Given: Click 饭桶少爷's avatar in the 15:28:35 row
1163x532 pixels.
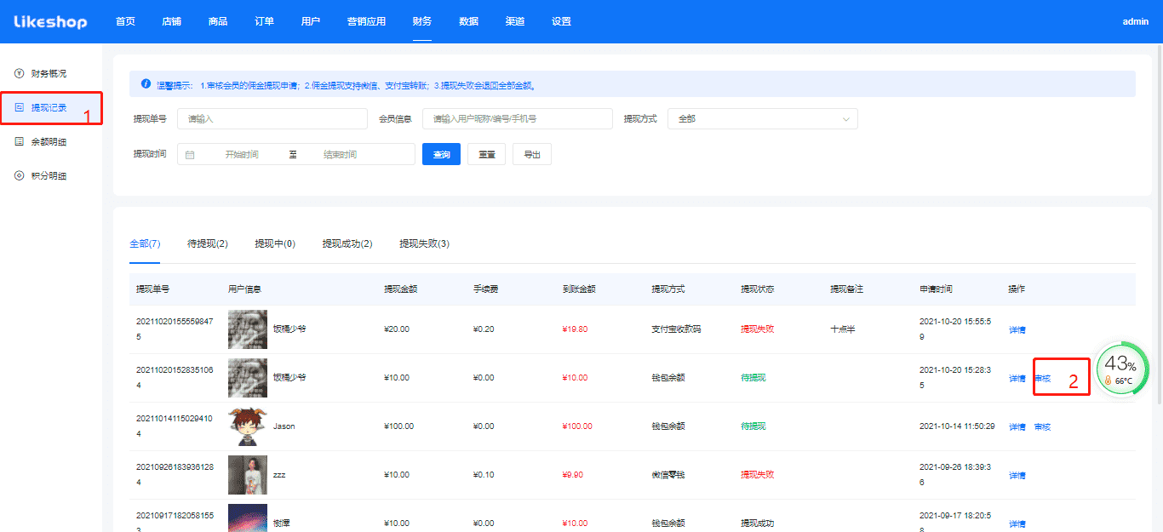Looking at the screenshot, I should point(248,378).
